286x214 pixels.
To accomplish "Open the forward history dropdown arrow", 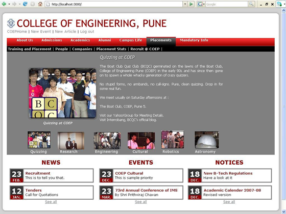I will [19, 4].
